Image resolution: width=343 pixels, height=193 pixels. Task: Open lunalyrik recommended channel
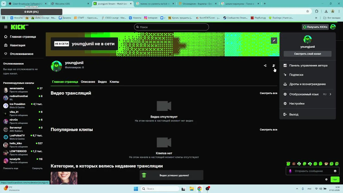tap(23, 161)
